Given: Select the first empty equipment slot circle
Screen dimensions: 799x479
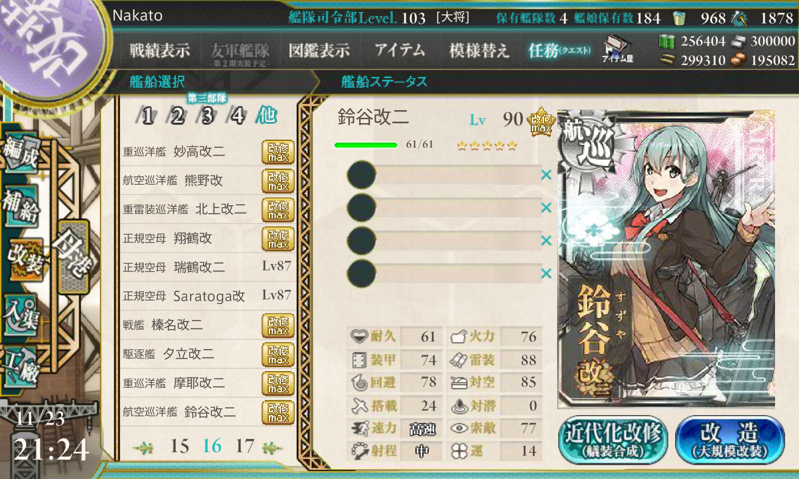Looking at the screenshot, I should tap(361, 174).
